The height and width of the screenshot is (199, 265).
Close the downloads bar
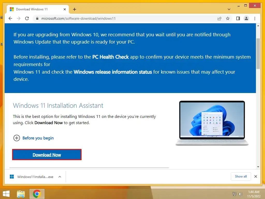tap(256, 176)
